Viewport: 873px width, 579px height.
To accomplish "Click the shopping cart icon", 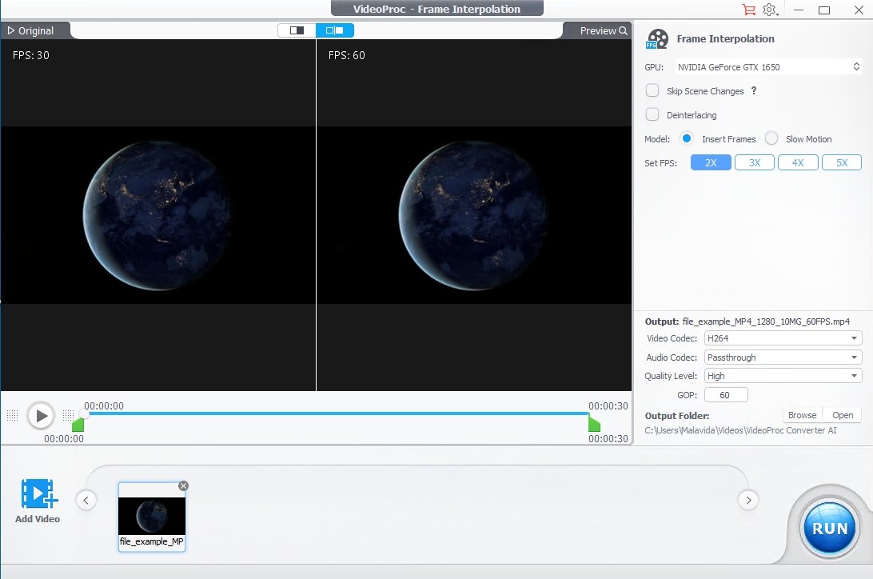I will coord(748,10).
